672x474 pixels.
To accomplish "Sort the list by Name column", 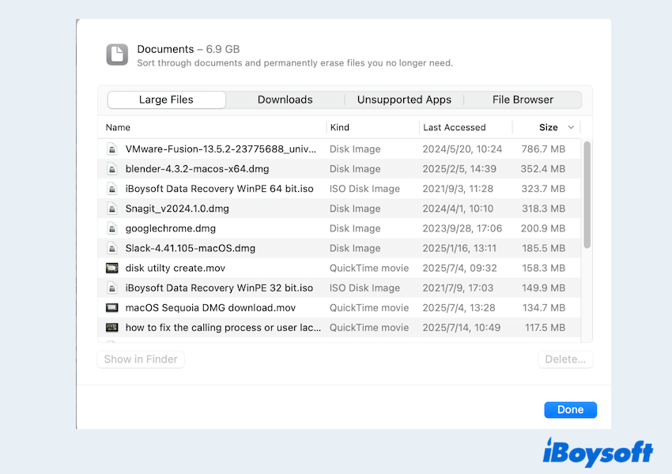I will pos(119,127).
